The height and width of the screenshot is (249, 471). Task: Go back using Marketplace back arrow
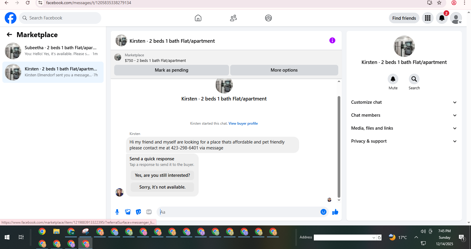pos(9,35)
